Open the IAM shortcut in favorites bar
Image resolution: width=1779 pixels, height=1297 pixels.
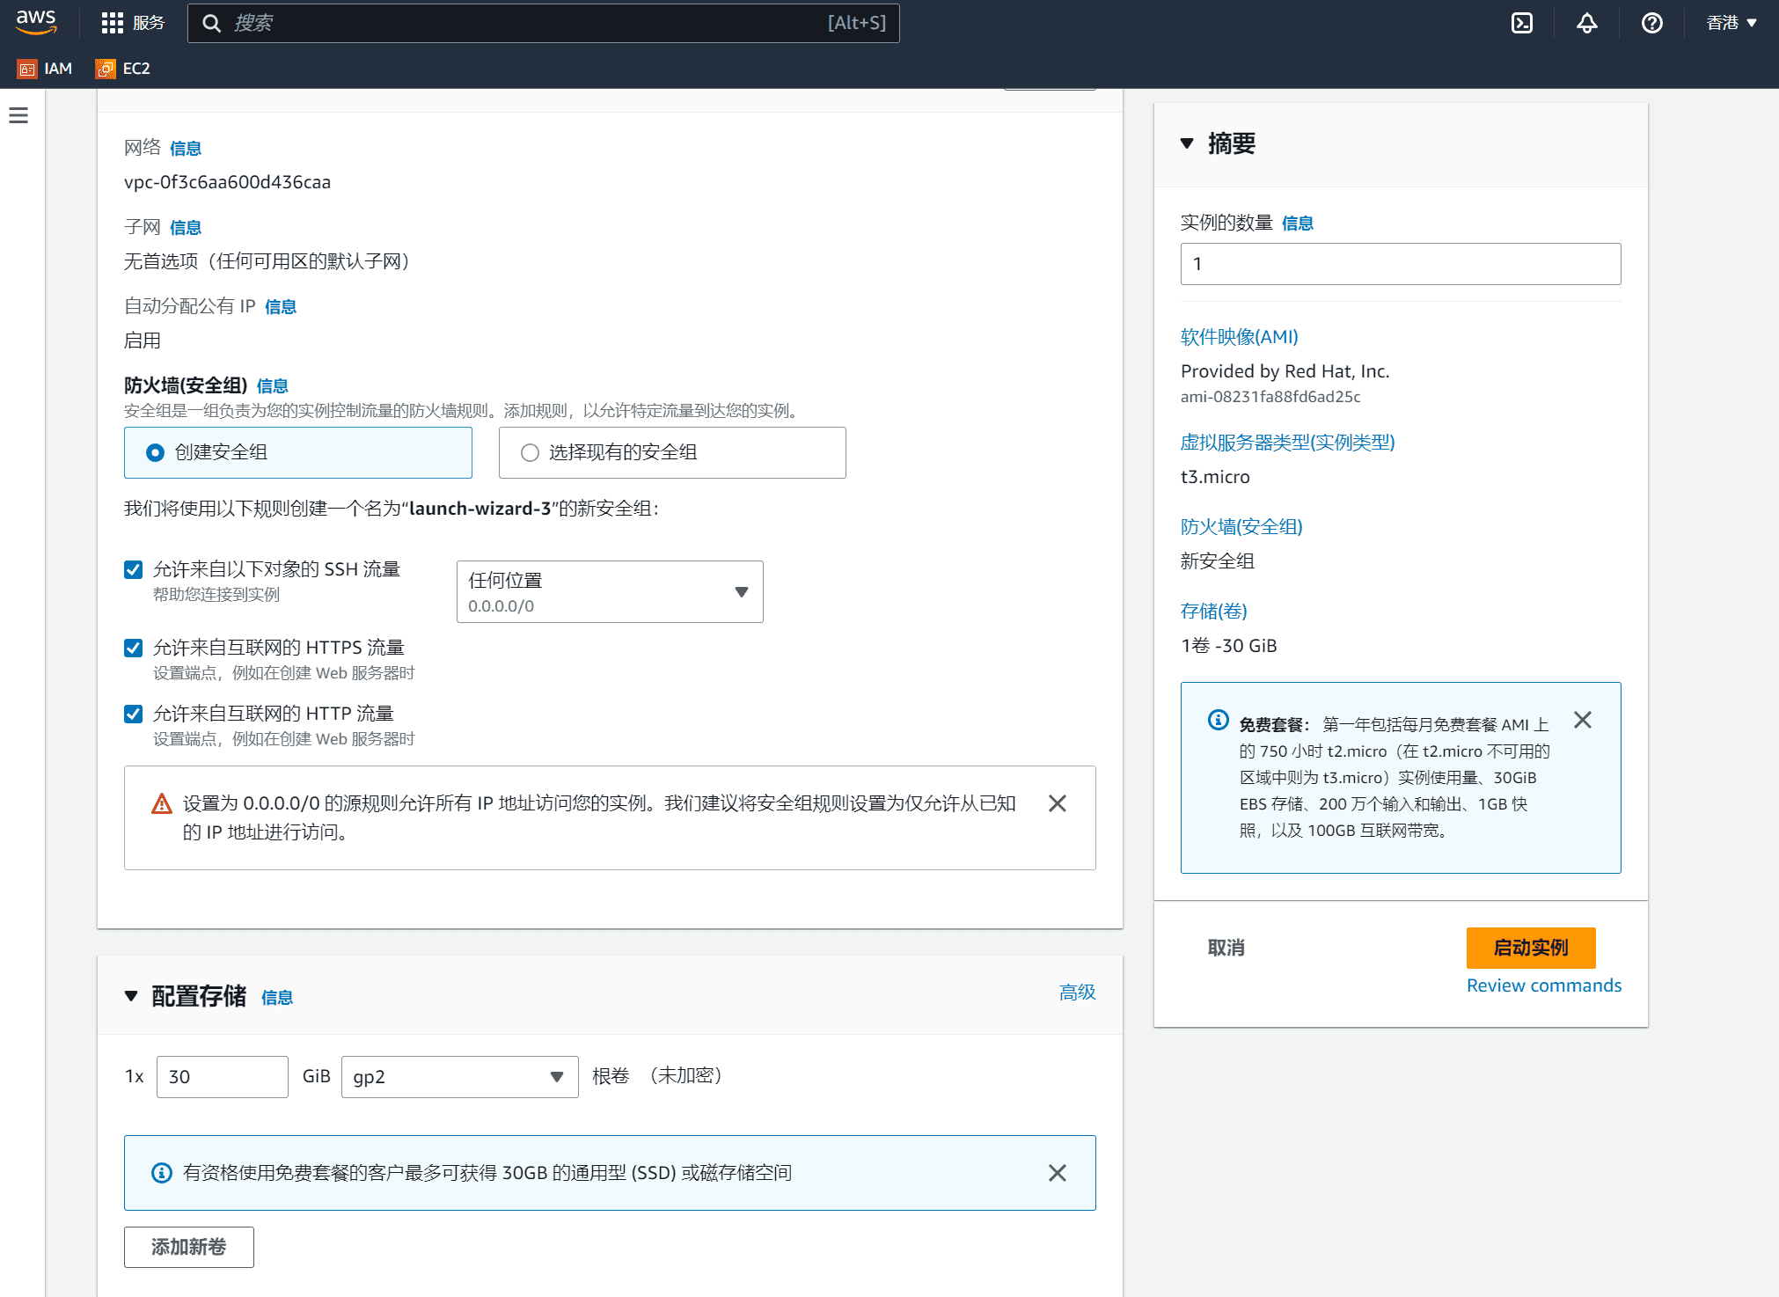[x=45, y=68]
